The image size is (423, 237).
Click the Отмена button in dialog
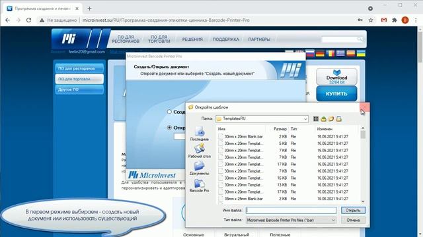point(353,221)
